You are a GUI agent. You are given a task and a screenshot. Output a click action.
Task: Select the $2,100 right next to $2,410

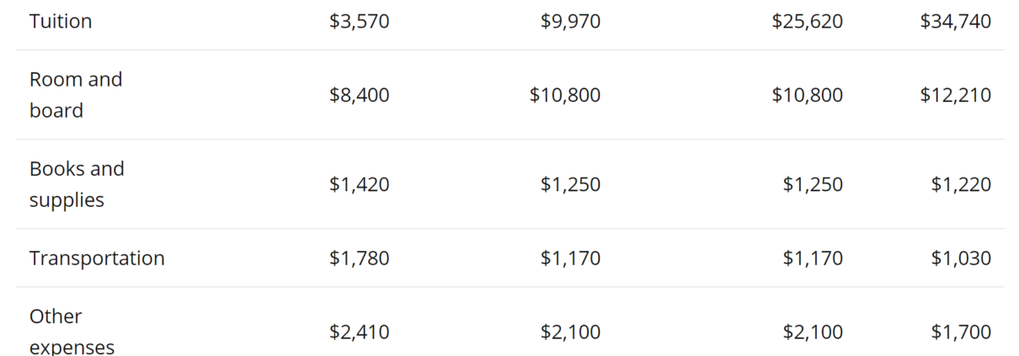[x=571, y=332]
